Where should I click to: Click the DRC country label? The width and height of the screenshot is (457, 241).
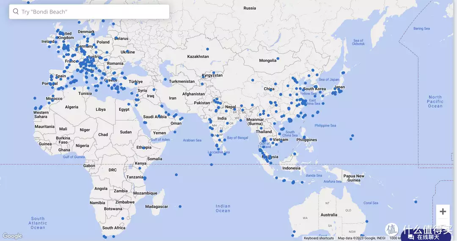coord(113,170)
